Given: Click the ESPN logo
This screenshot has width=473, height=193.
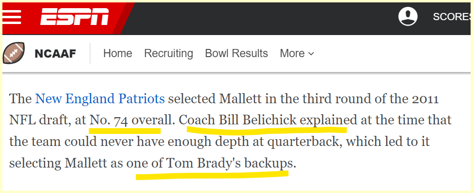Looking at the screenshot, I should 74,17.
